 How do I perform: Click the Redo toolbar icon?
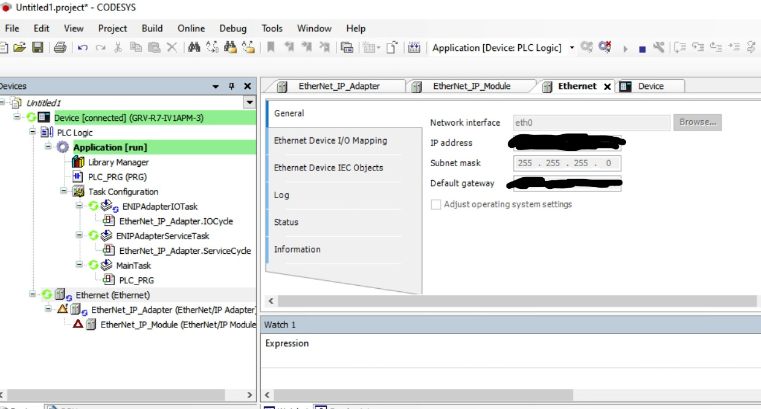[101, 48]
